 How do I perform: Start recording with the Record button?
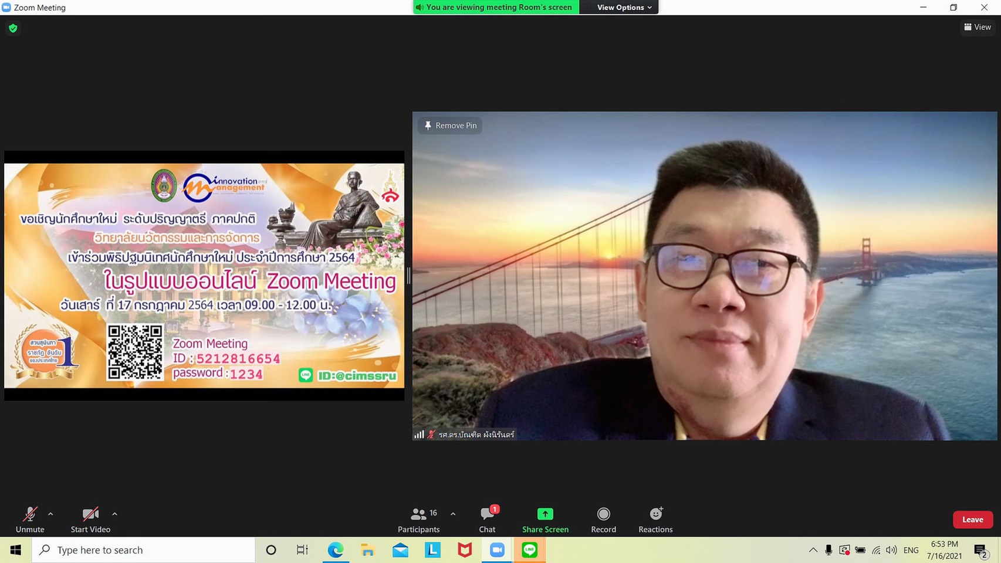(x=603, y=519)
